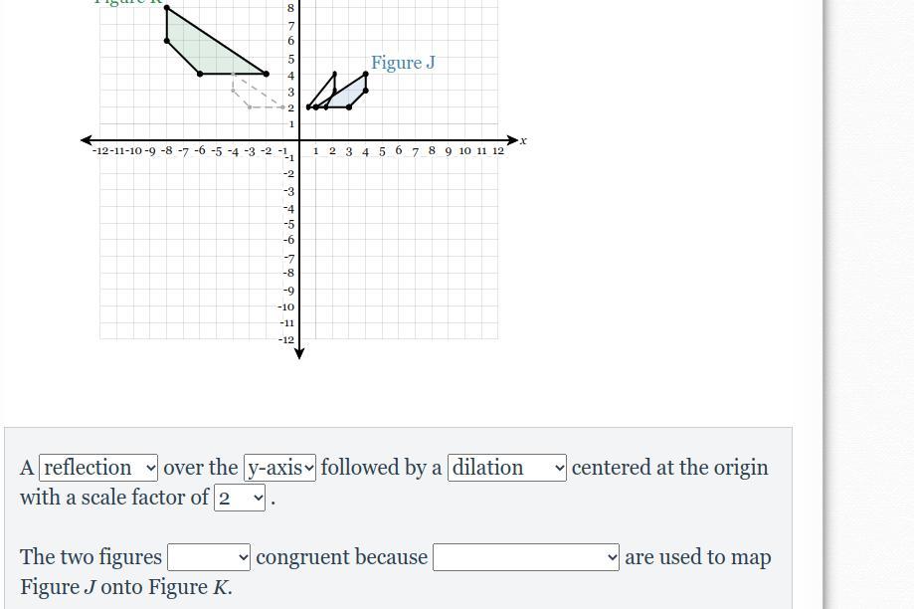Click the y-axis downward arrowhead
The width and height of the screenshot is (914, 609).
tap(299, 353)
